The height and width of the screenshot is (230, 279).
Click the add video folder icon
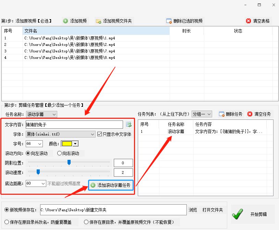pos(99,21)
